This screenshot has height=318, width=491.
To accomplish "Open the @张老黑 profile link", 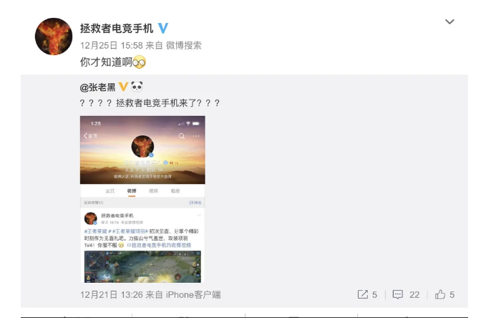I will point(97,87).
